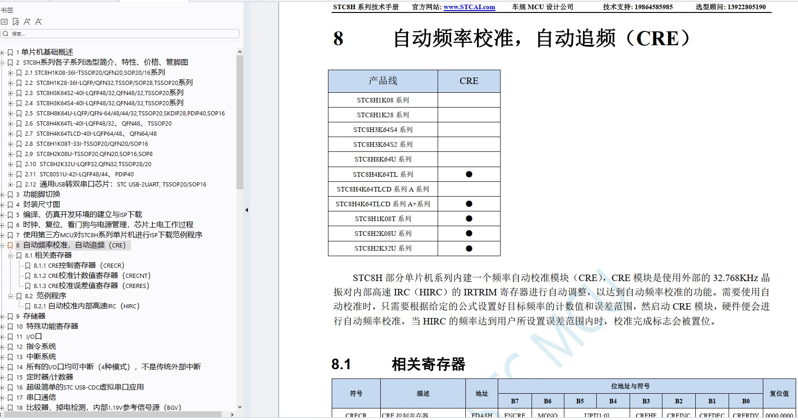Click the STC8H1K08T 系列 table cell
Image resolution: width=798 pixels, height=420 pixels.
pos(383,219)
